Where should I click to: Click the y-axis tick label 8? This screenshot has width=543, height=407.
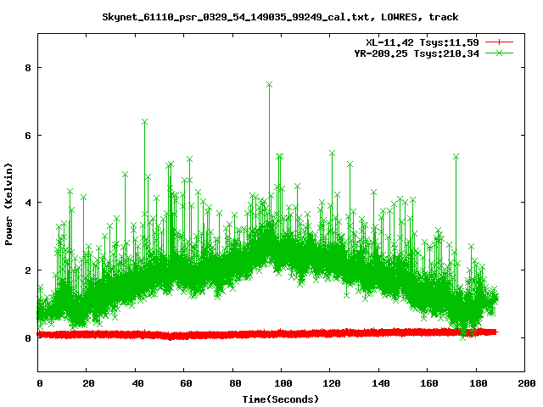(x=29, y=67)
